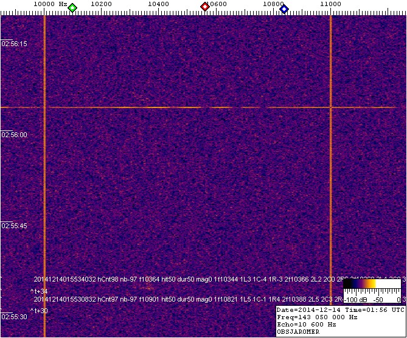Image resolution: width=407 pixels, height=338 pixels.
Task: Click the blue diamond frequency marker
Action: point(284,8)
